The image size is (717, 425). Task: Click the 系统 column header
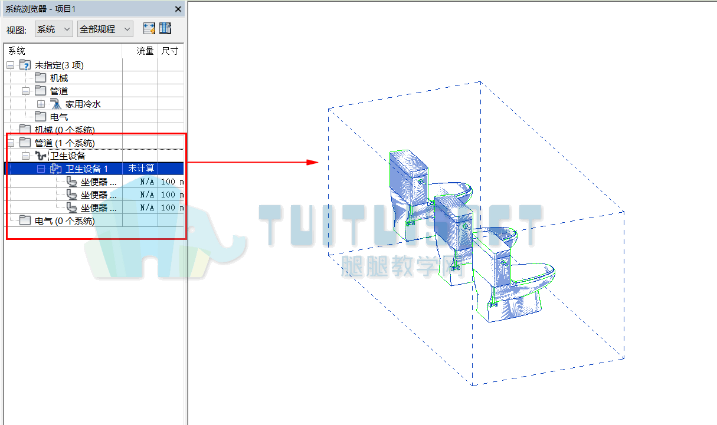click(x=63, y=51)
